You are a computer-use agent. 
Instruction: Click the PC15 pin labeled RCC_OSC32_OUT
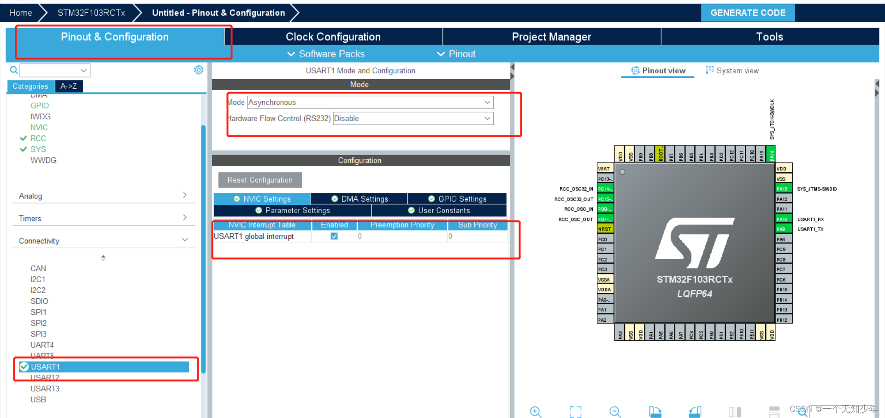click(605, 199)
